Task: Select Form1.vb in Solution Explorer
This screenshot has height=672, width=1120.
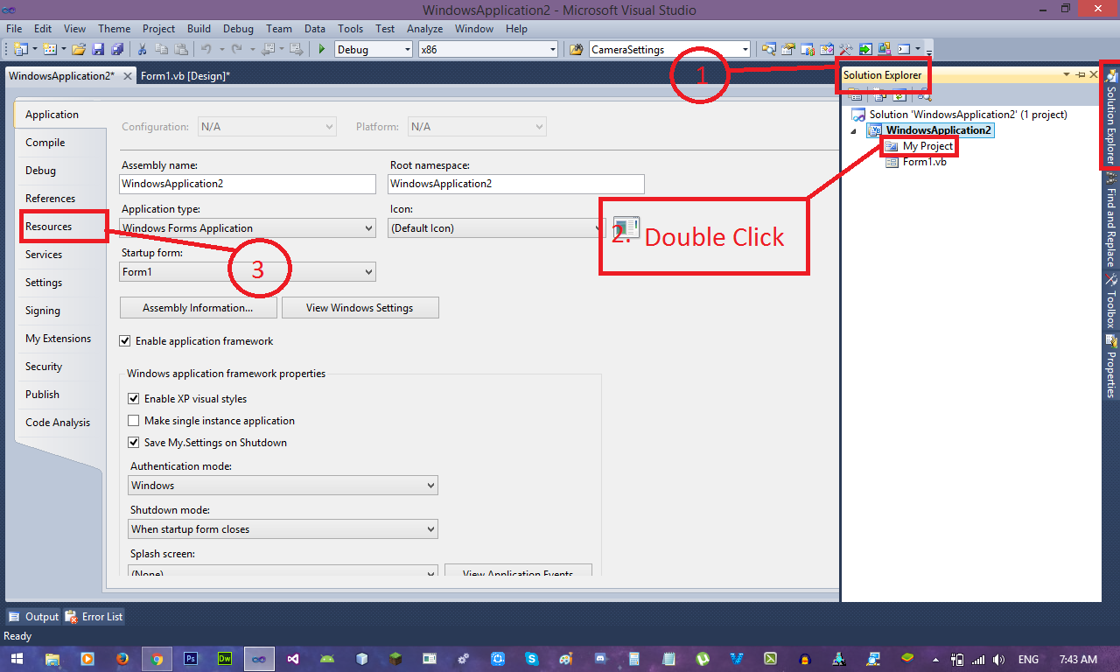Action: [x=924, y=162]
